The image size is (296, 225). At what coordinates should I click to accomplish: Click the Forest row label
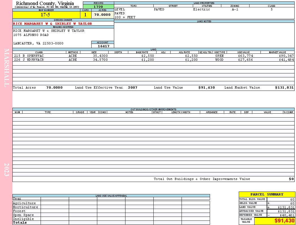(19, 211)
